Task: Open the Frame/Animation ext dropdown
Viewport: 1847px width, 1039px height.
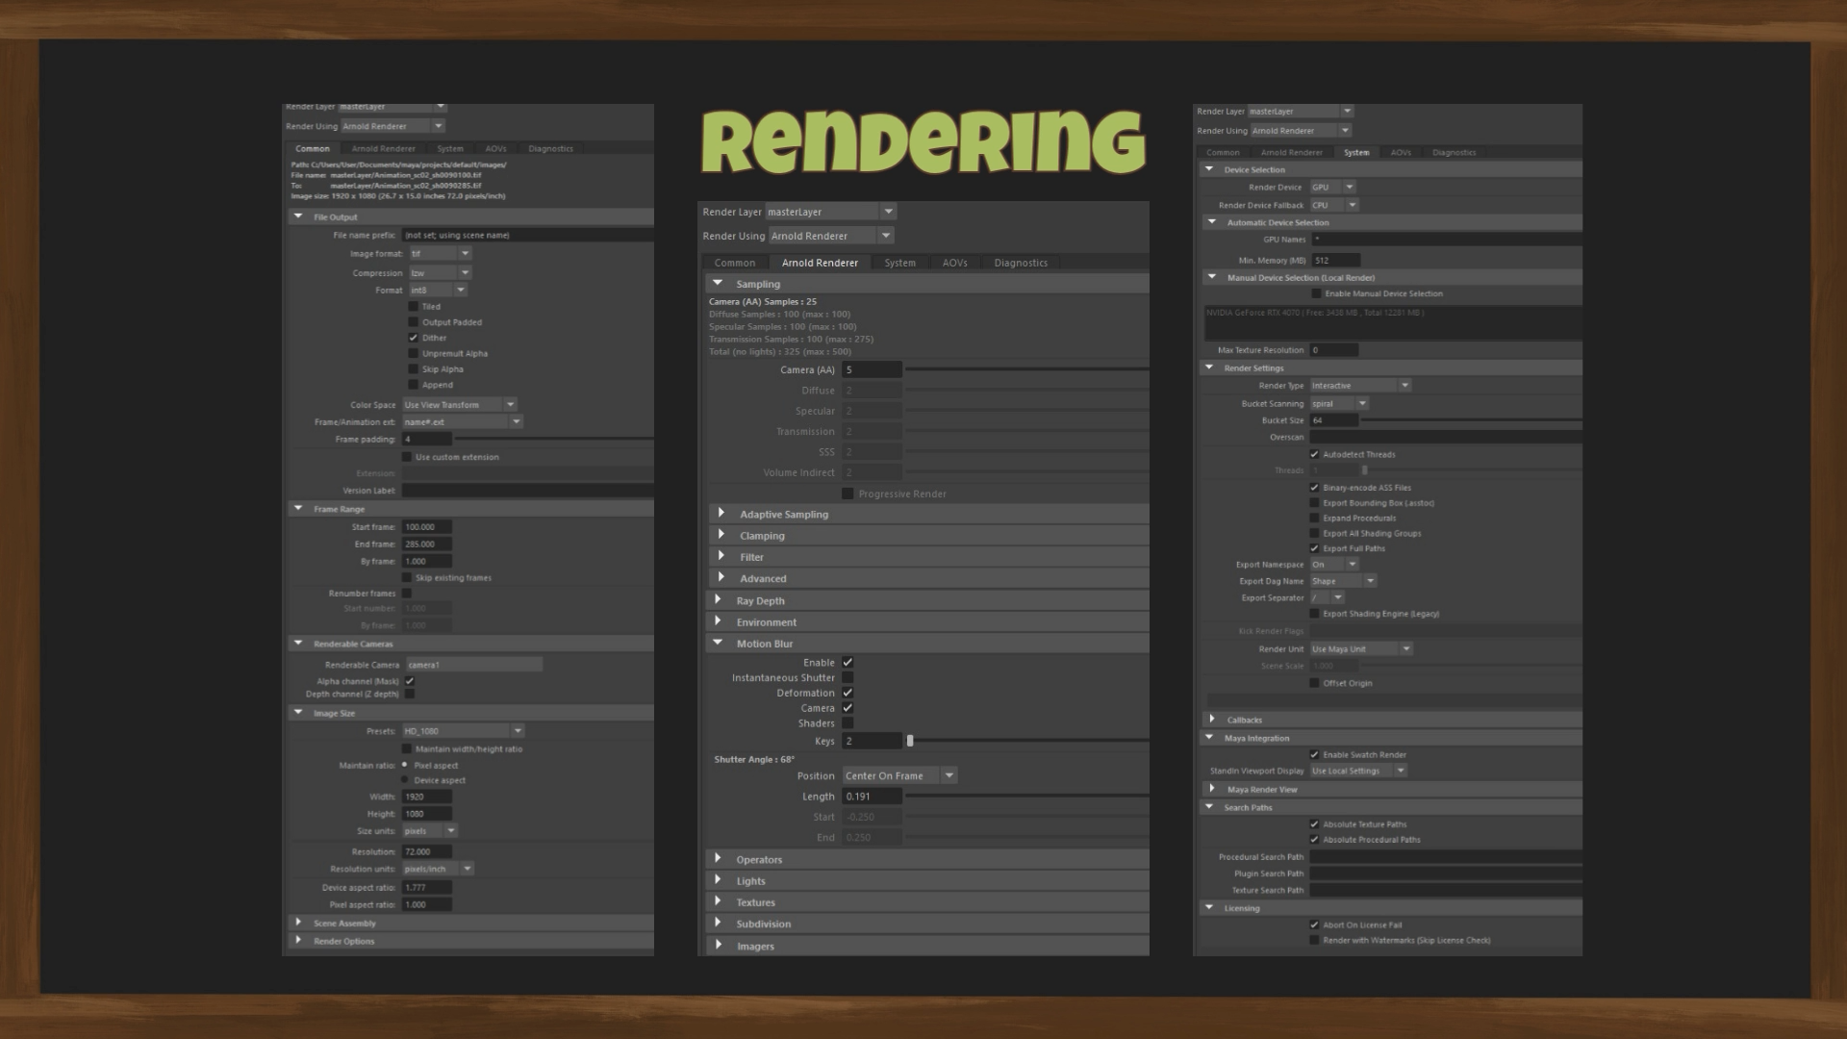Action: (463, 422)
